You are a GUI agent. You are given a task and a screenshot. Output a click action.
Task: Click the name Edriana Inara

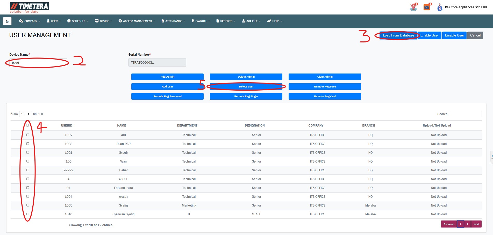123,188
